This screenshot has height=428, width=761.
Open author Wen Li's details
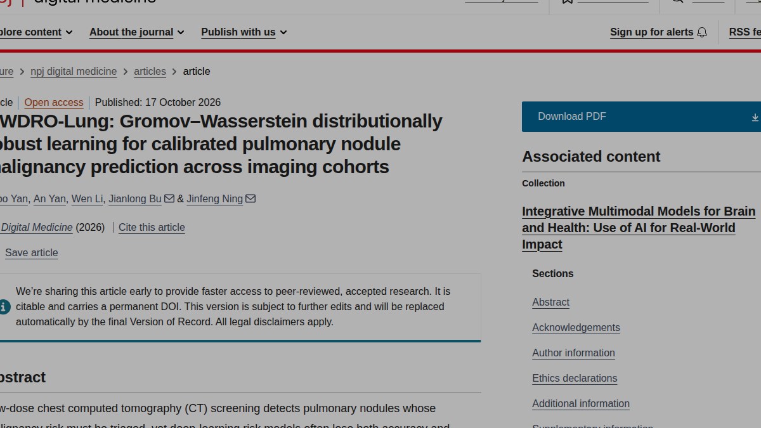pyautogui.click(x=87, y=199)
